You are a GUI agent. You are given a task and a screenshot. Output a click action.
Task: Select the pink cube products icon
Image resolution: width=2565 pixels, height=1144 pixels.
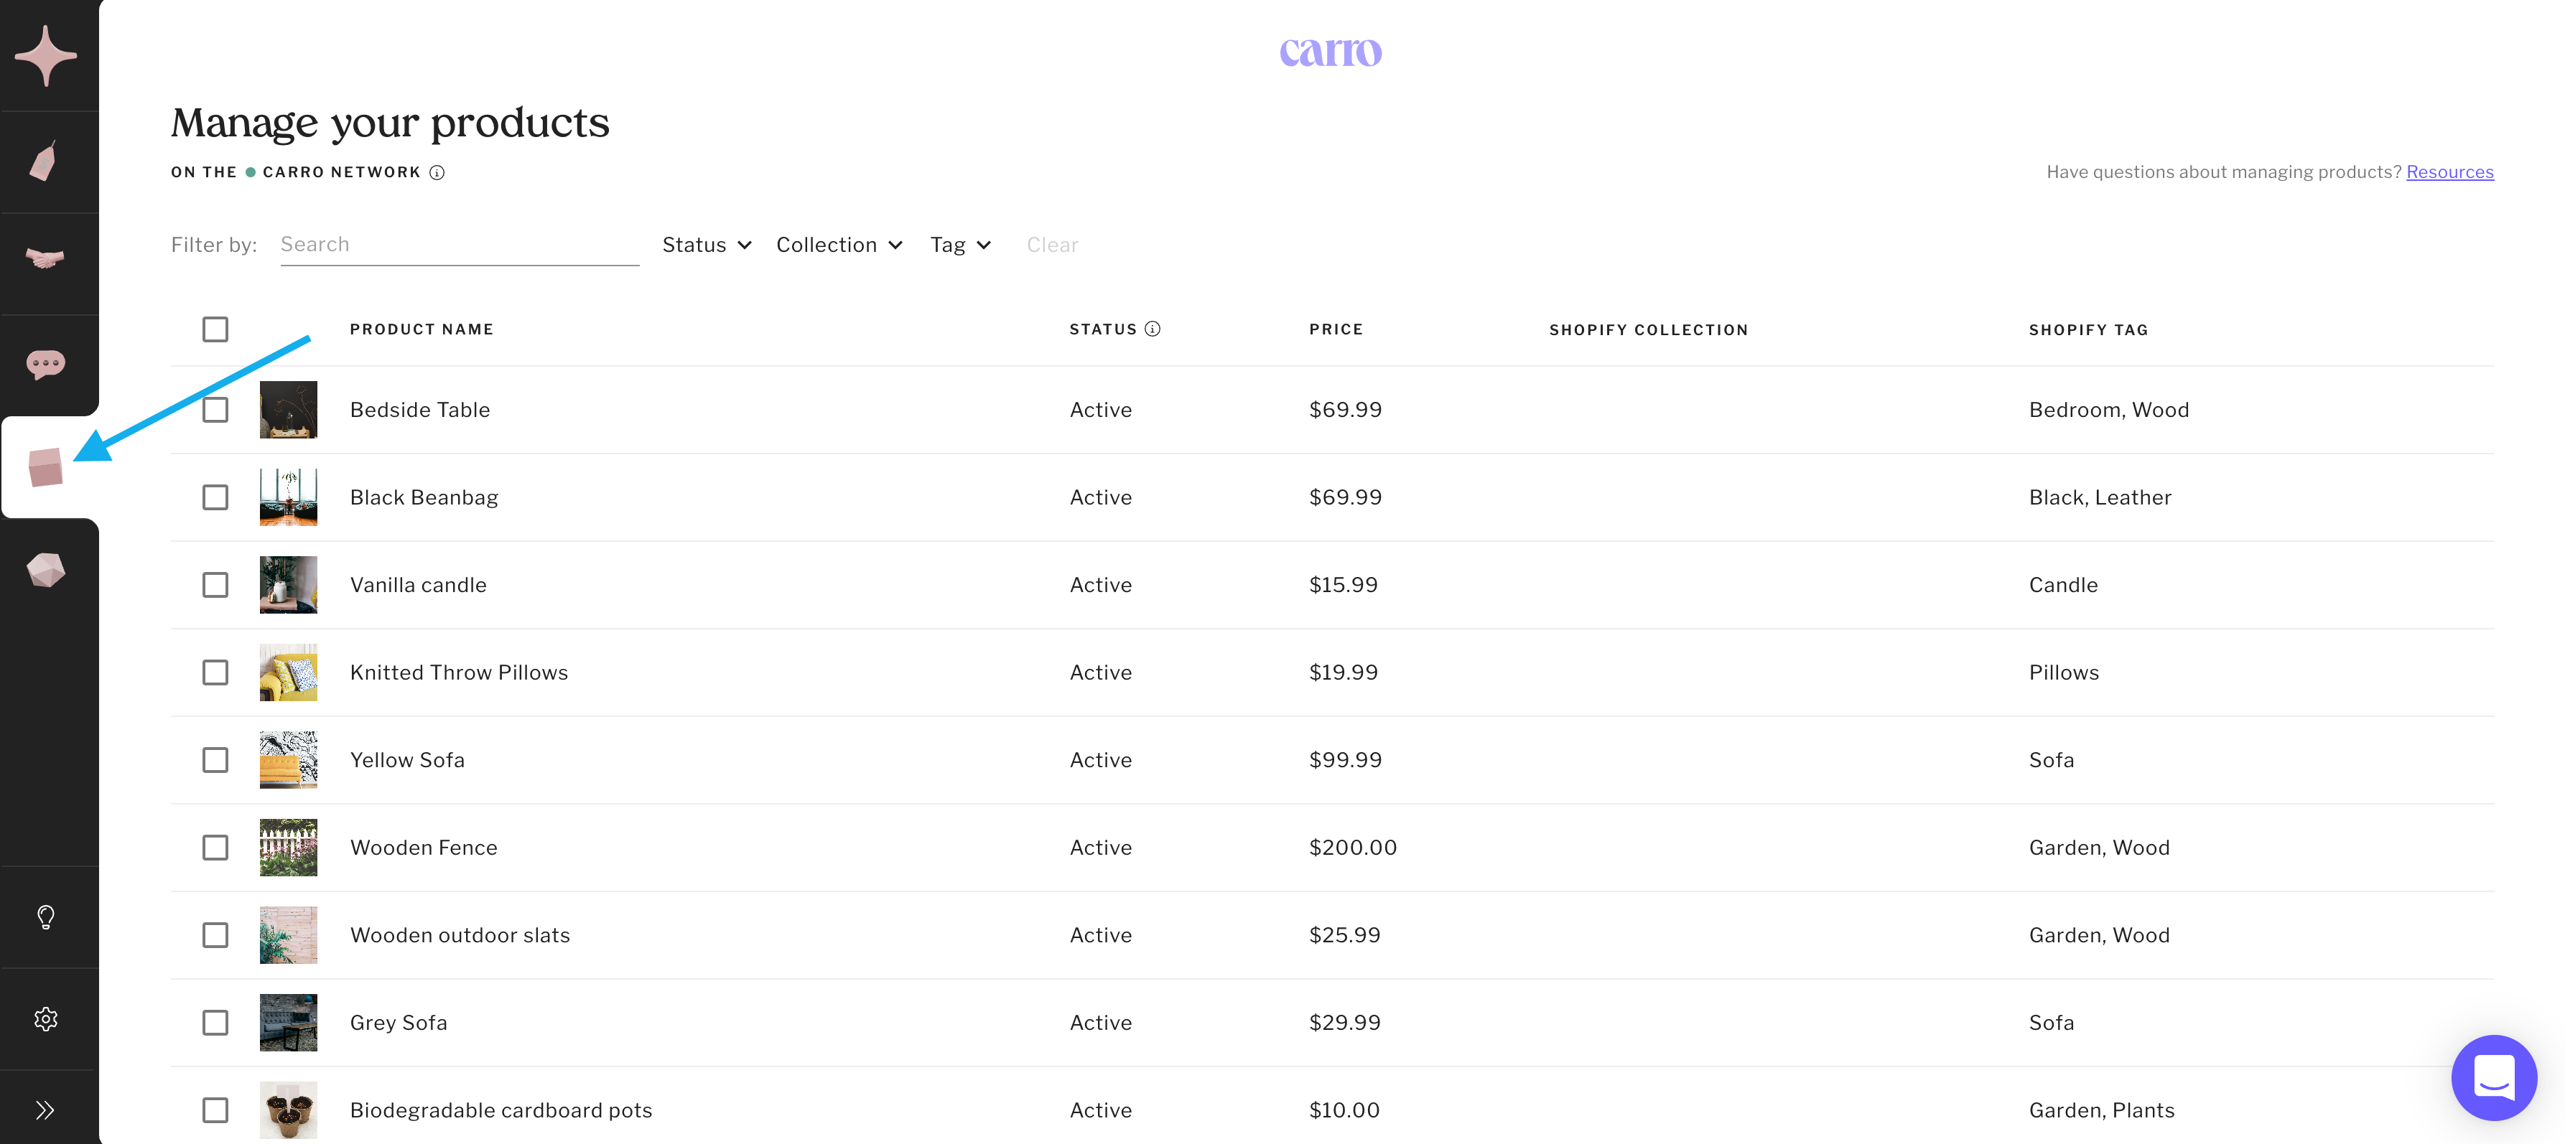tap(46, 466)
